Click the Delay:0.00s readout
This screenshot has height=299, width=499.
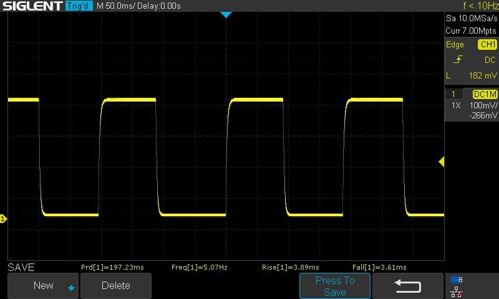tap(159, 6)
